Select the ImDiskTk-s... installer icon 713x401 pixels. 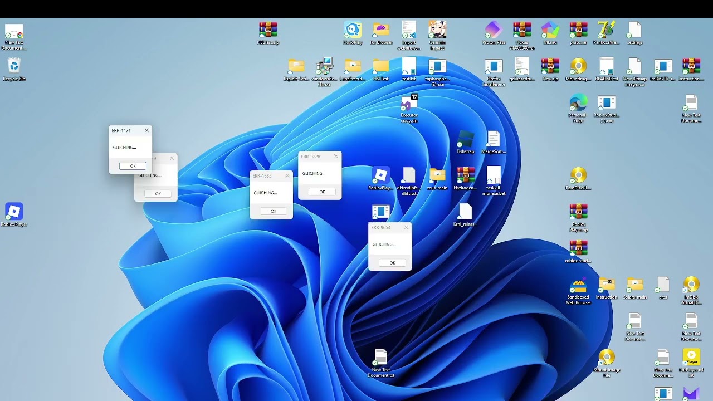662,70
